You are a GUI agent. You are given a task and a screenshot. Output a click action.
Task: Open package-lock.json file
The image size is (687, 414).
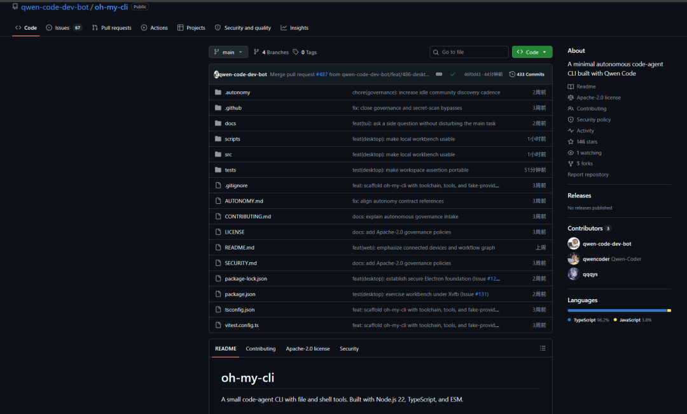point(246,279)
